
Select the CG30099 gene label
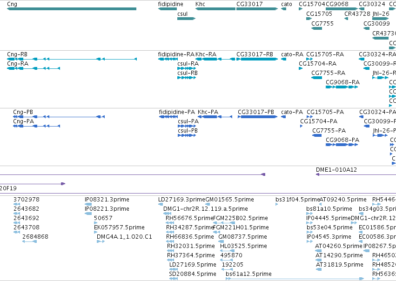click(x=376, y=23)
